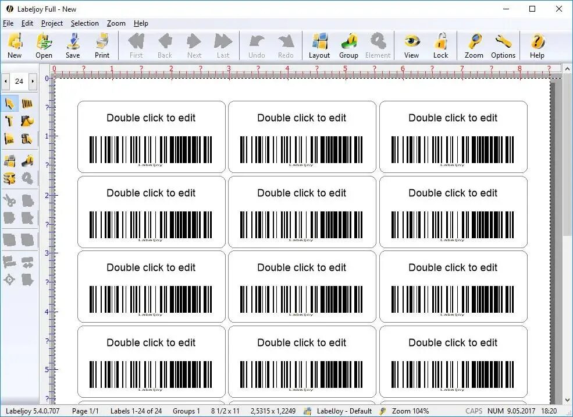Screen dimensions: 573x417
Task: Open the Project menu
Action: pyautogui.click(x=52, y=23)
